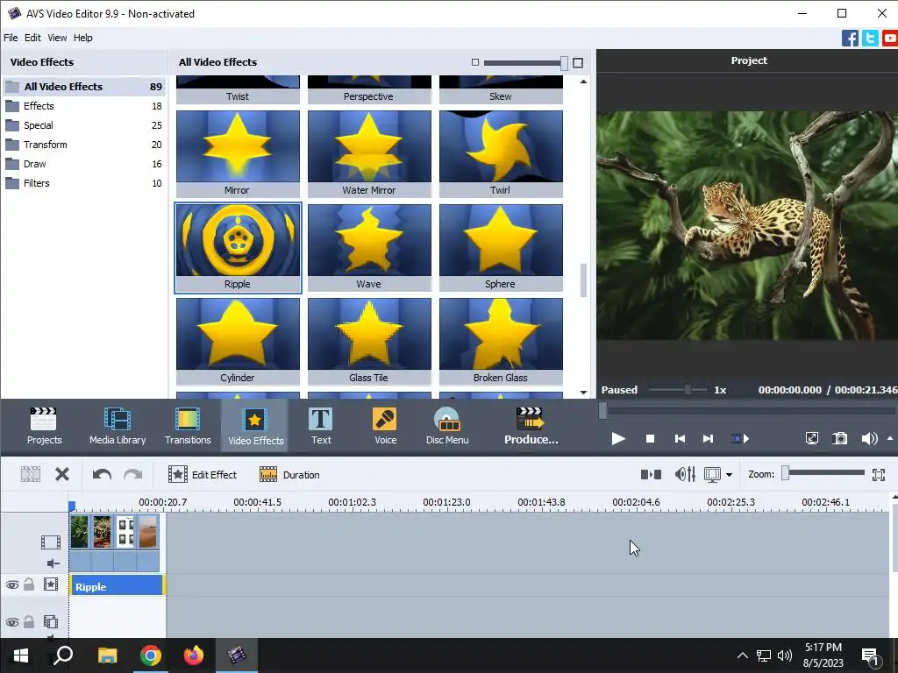Viewport: 898px width, 673px height.
Task: Open the Media Library
Action: (118, 427)
